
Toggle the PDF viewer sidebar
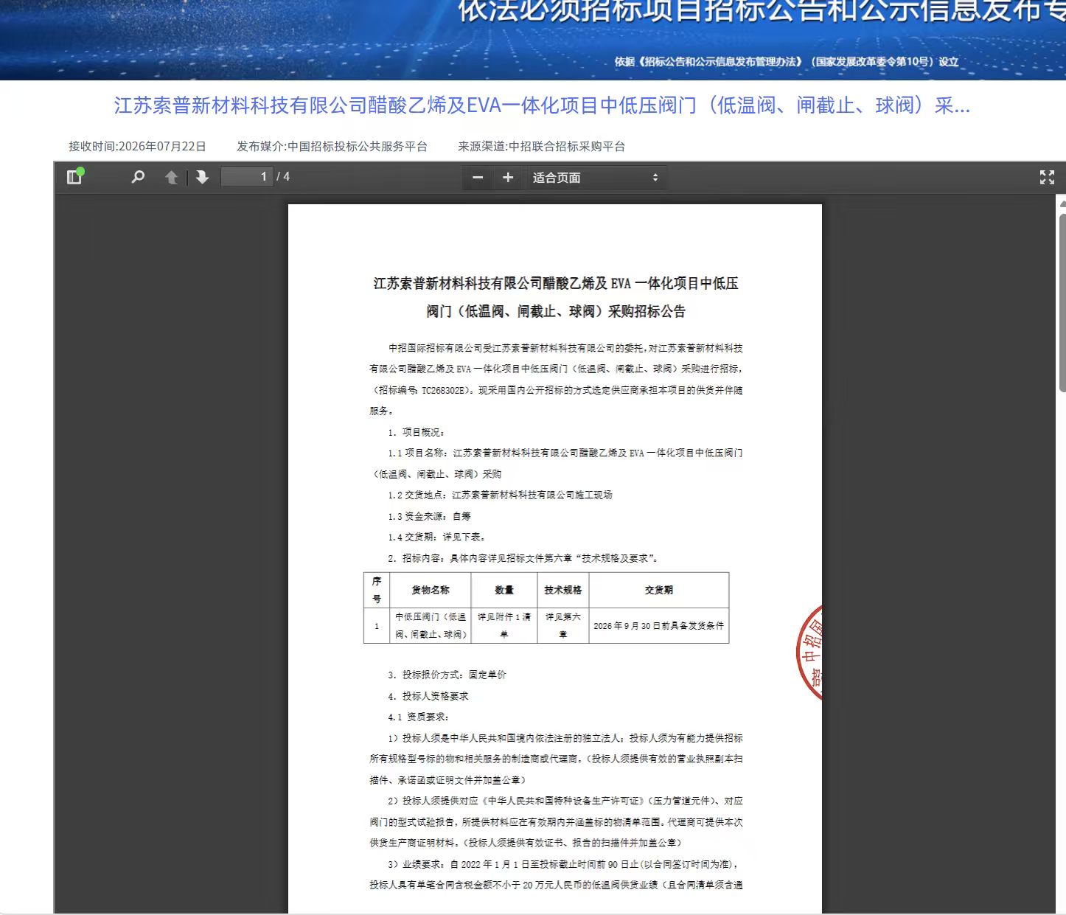[75, 177]
